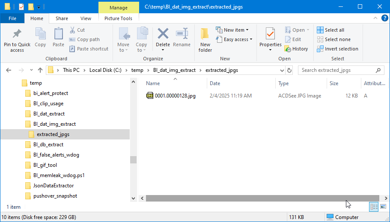Viewport: 390px width, 222px height.
Task: Switch to details view layout icon
Action: tap(374, 207)
